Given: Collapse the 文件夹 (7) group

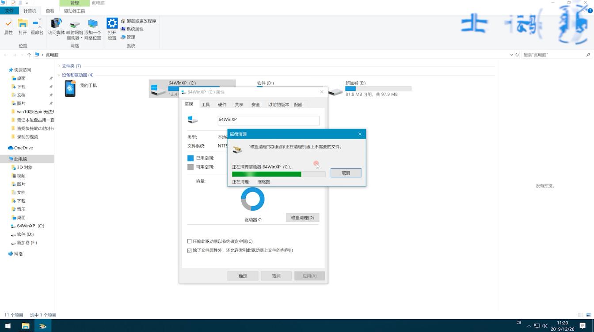Looking at the screenshot, I should pyautogui.click(x=59, y=66).
